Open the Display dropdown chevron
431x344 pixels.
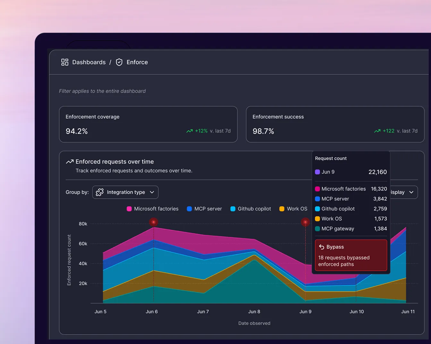click(x=411, y=192)
